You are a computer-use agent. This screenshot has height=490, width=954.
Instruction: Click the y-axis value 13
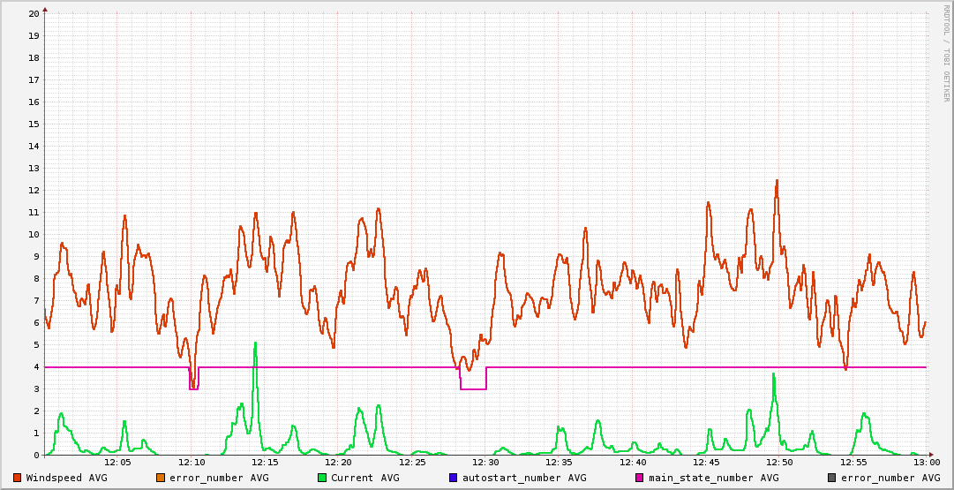click(34, 168)
